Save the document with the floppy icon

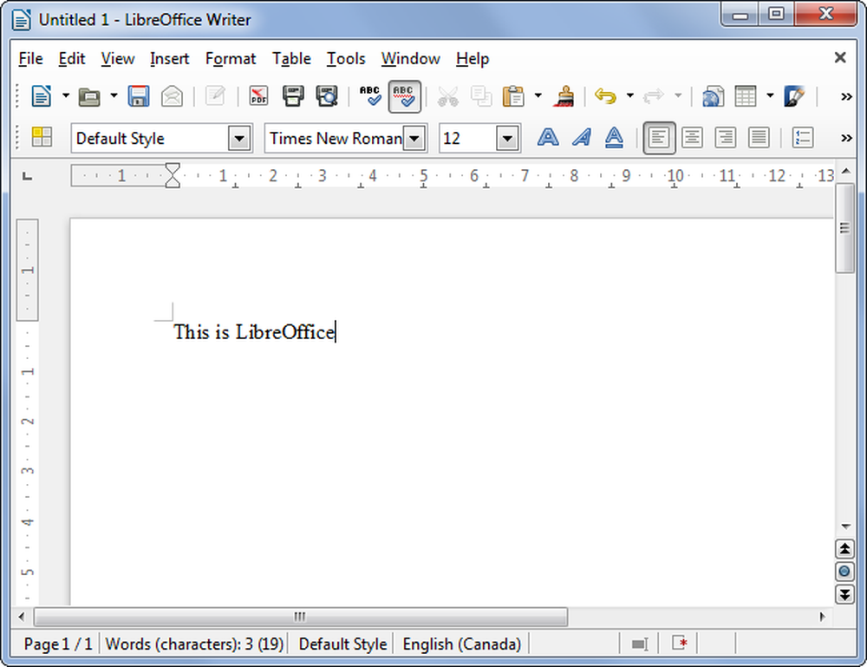pos(138,96)
